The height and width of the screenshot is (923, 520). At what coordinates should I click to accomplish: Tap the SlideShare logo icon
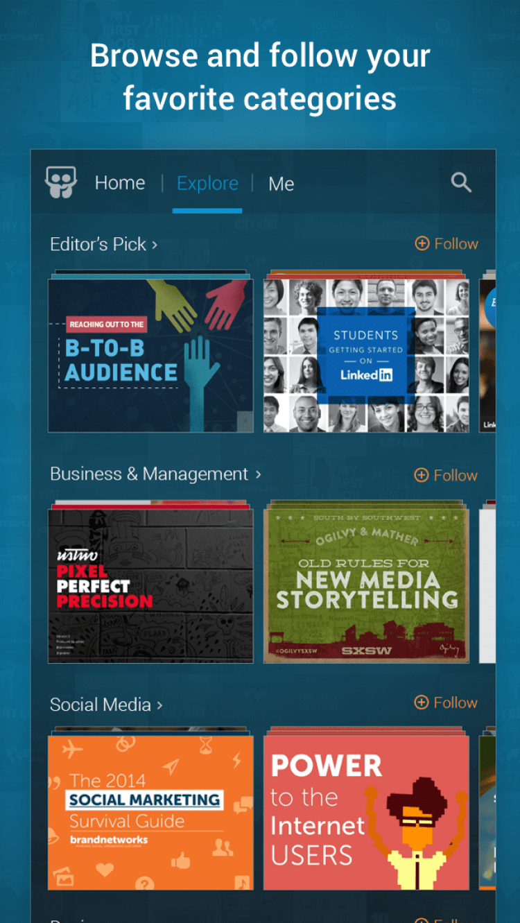tap(61, 183)
